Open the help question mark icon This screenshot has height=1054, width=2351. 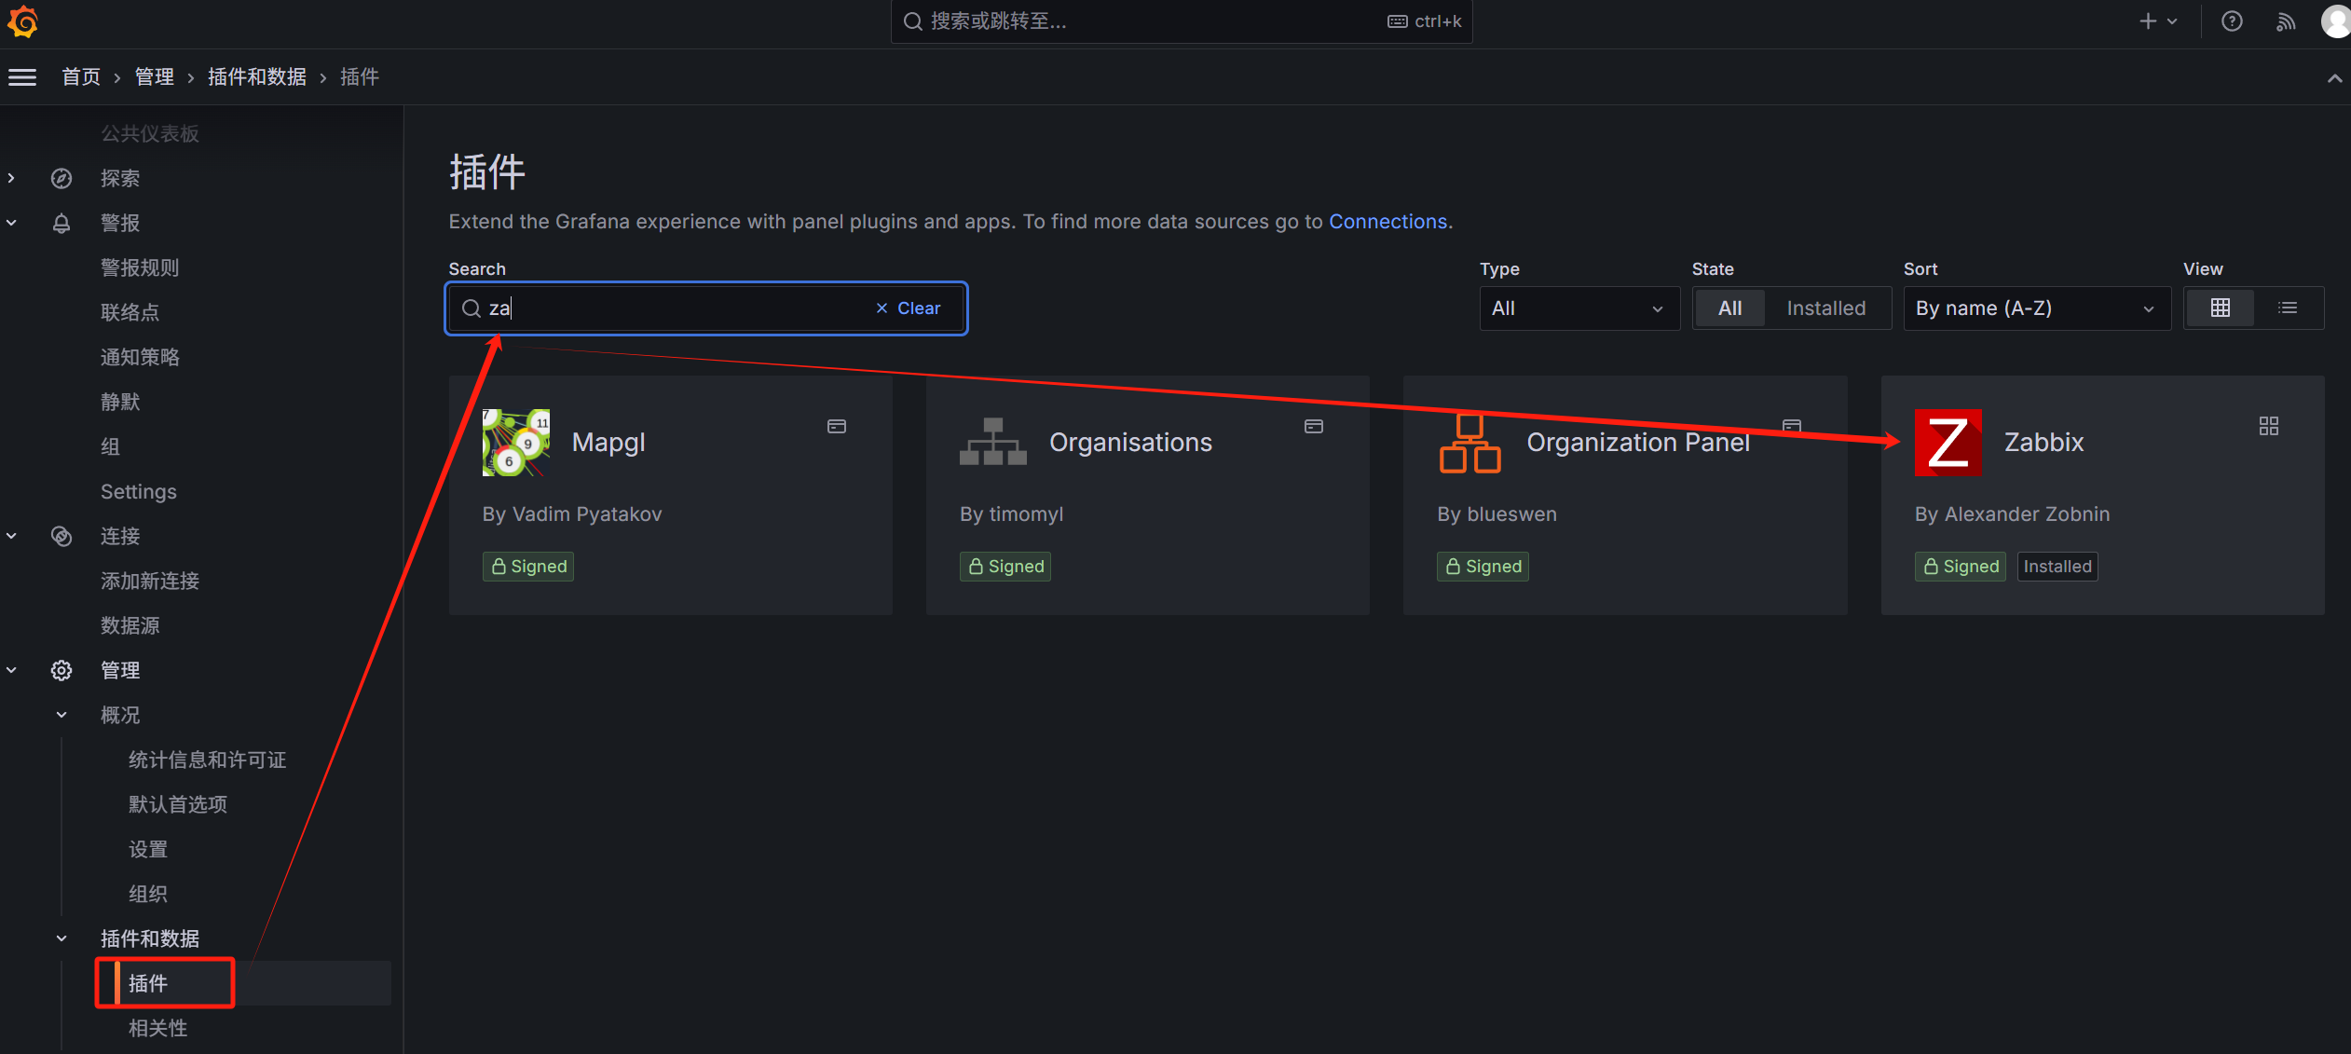(x=2232, y=21)
